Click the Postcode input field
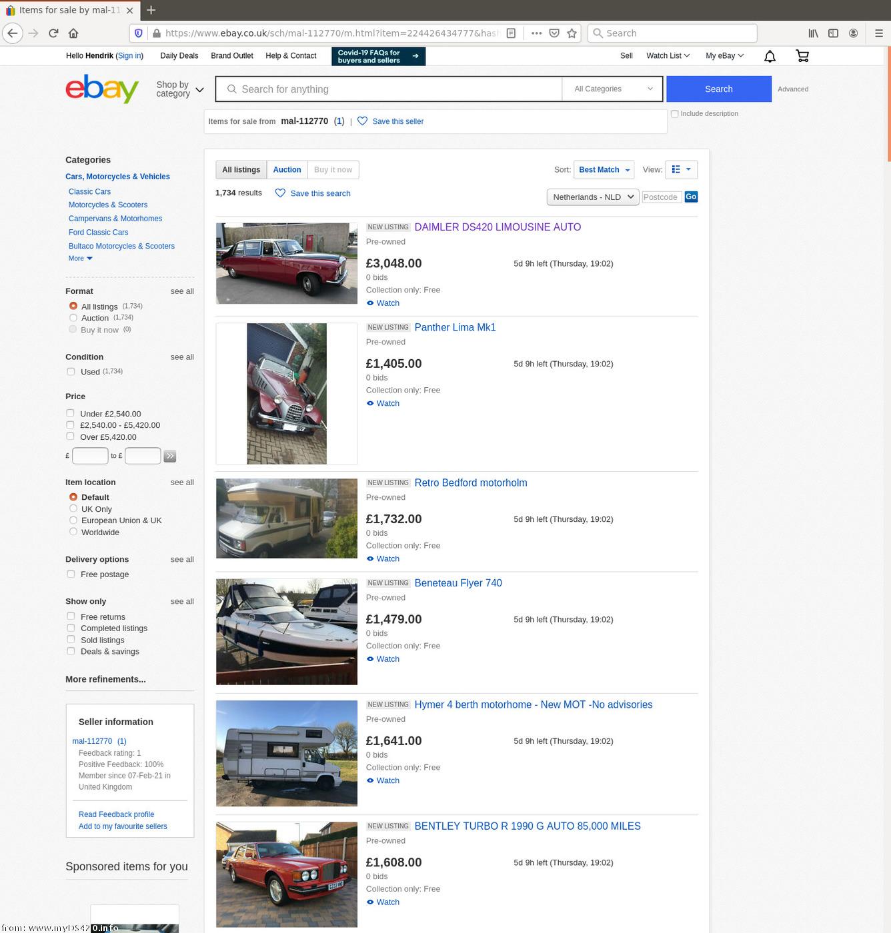Image resolution: width=891 pixels, height=933 pixels. (x=662, y=197)
